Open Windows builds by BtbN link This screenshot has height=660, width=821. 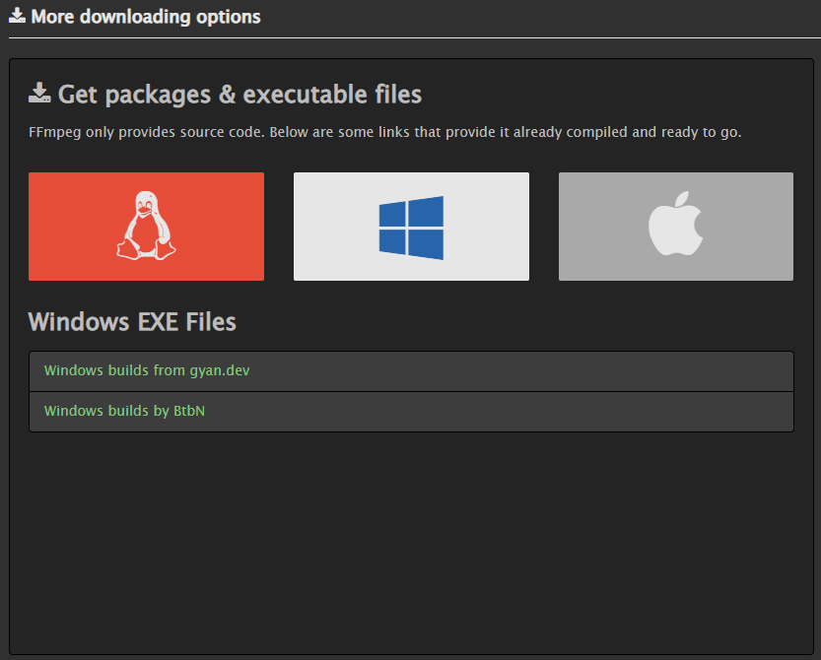124,411
